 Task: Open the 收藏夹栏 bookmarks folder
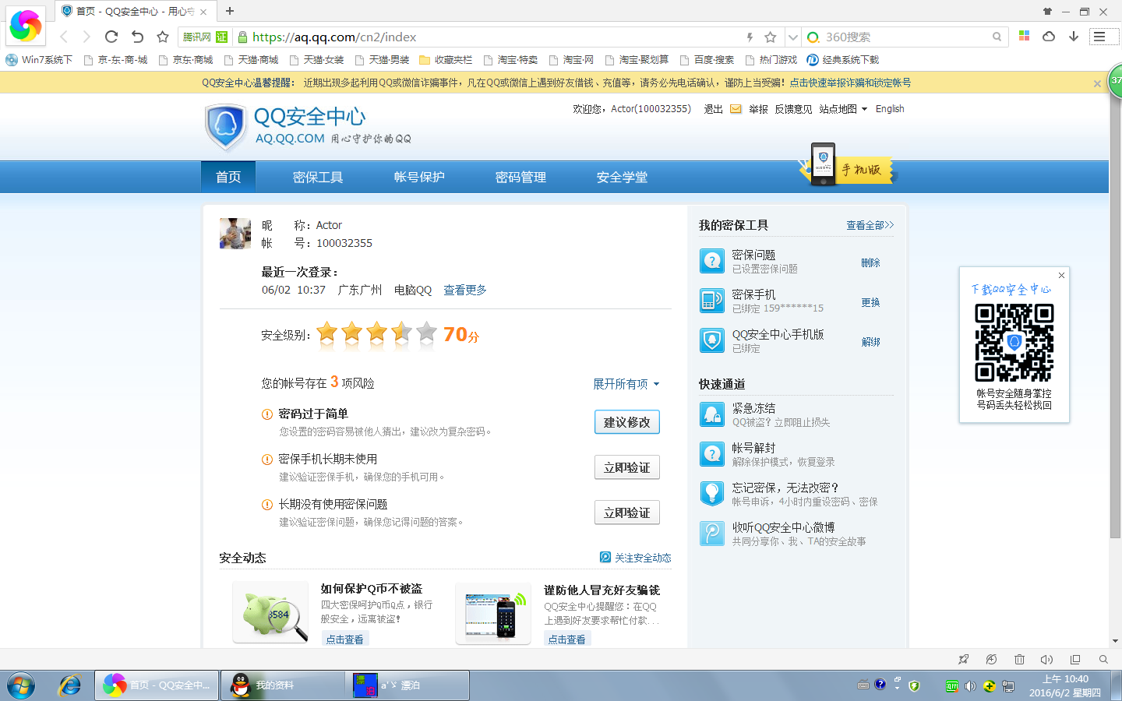pos(446,60)
